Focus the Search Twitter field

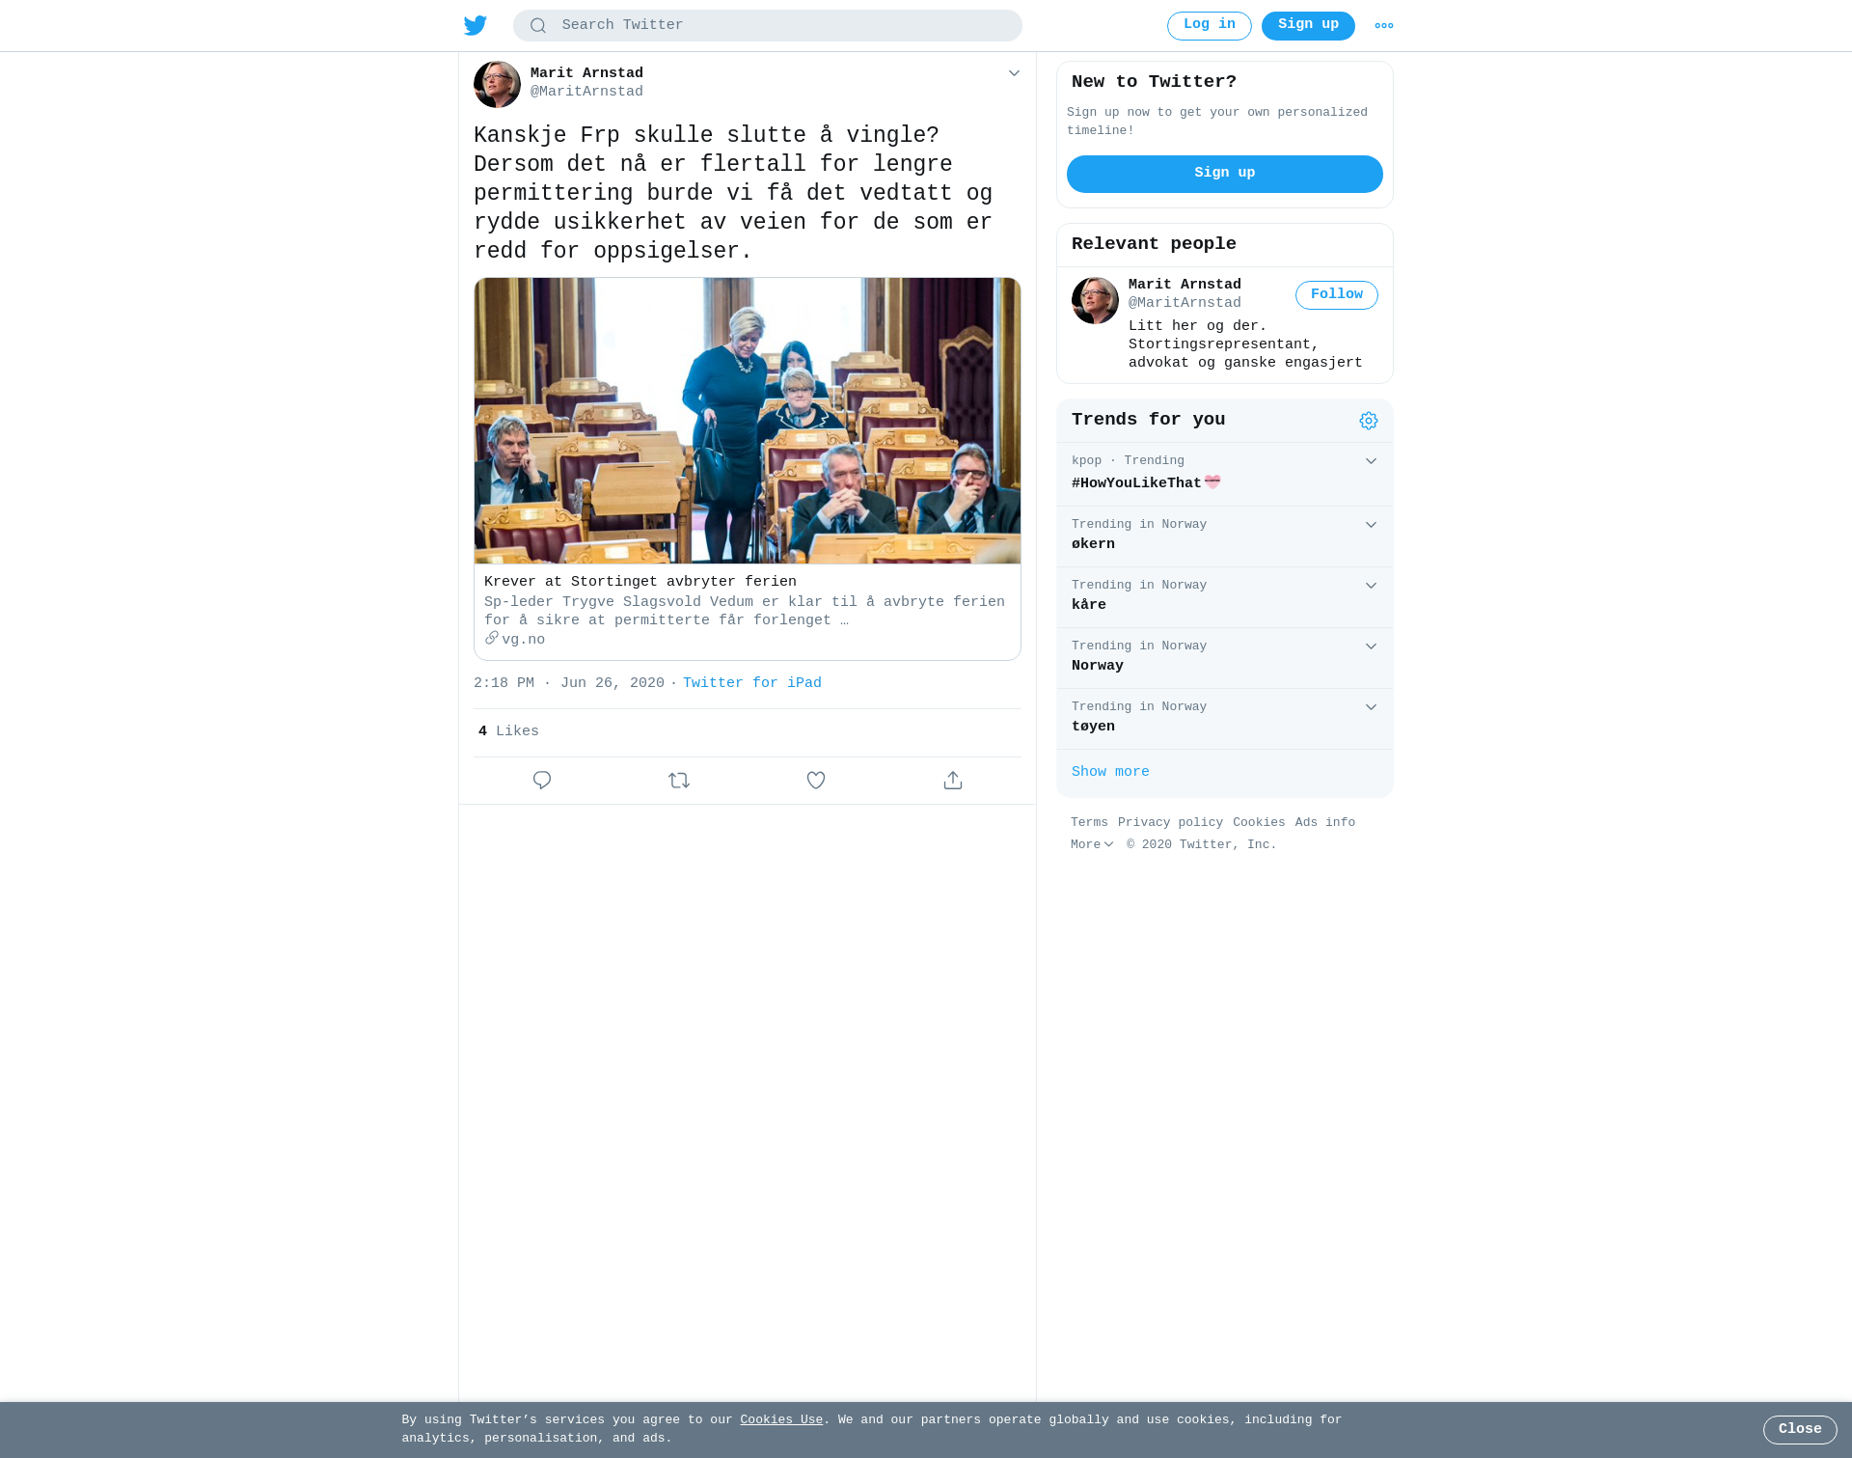pos(768,26)
